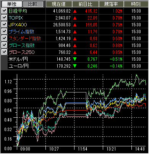
Task: Click the 騰落率 column header
Action: [111, 4]
